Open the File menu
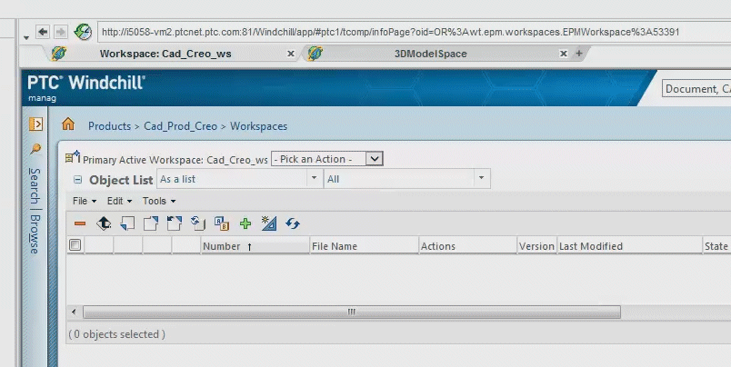This screenshot has width=731, height=367. tap(85, 201)
